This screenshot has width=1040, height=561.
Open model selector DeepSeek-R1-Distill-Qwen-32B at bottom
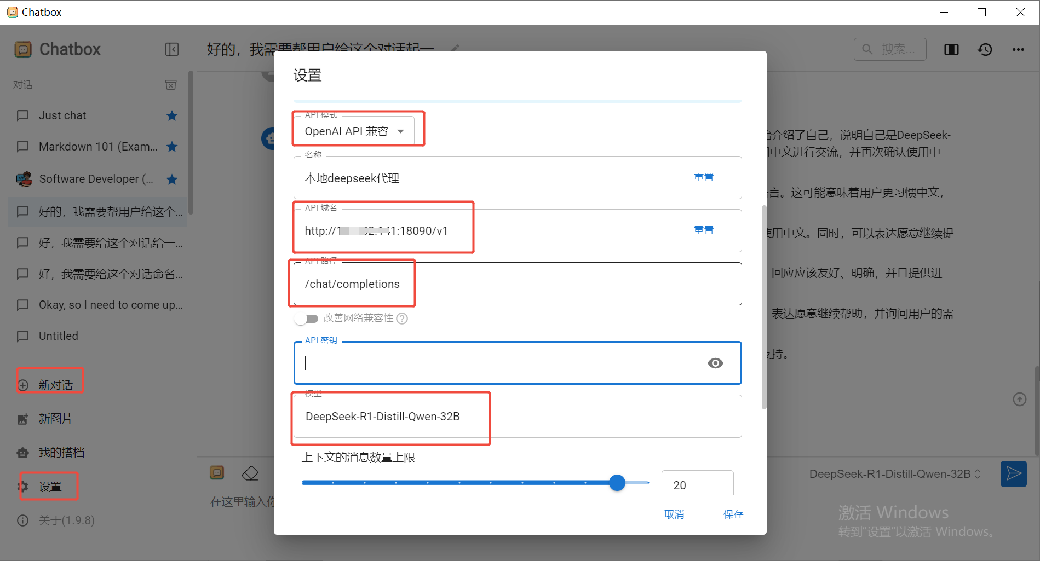[894, 474]
